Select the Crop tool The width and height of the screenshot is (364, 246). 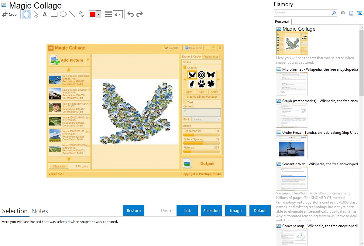(x=9, y=14)
